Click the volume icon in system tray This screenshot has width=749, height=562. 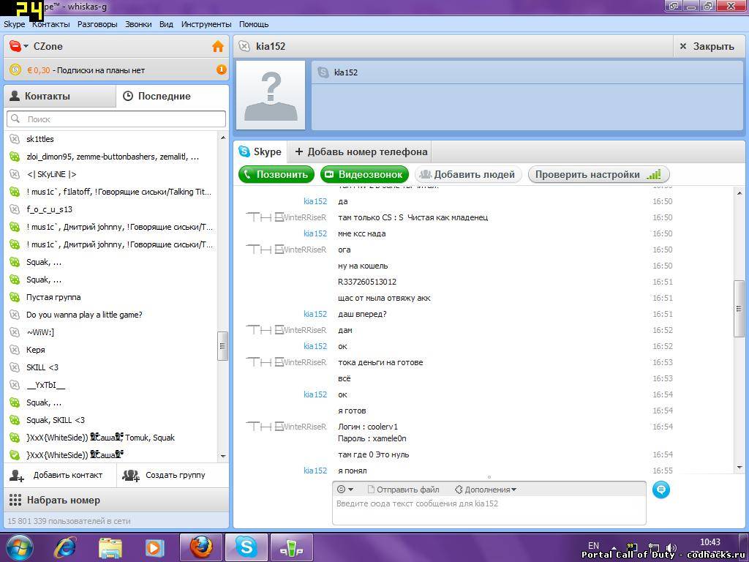pyautogui.click(x=671, y=549)
